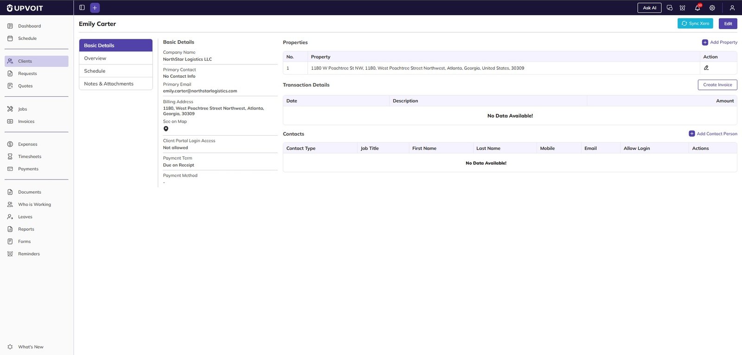Click the Timesheets hourglass icon
The image size is (742, 355).
(10, 156)
